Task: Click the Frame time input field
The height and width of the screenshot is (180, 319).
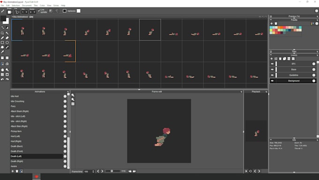Action: (x=89, y=172)
